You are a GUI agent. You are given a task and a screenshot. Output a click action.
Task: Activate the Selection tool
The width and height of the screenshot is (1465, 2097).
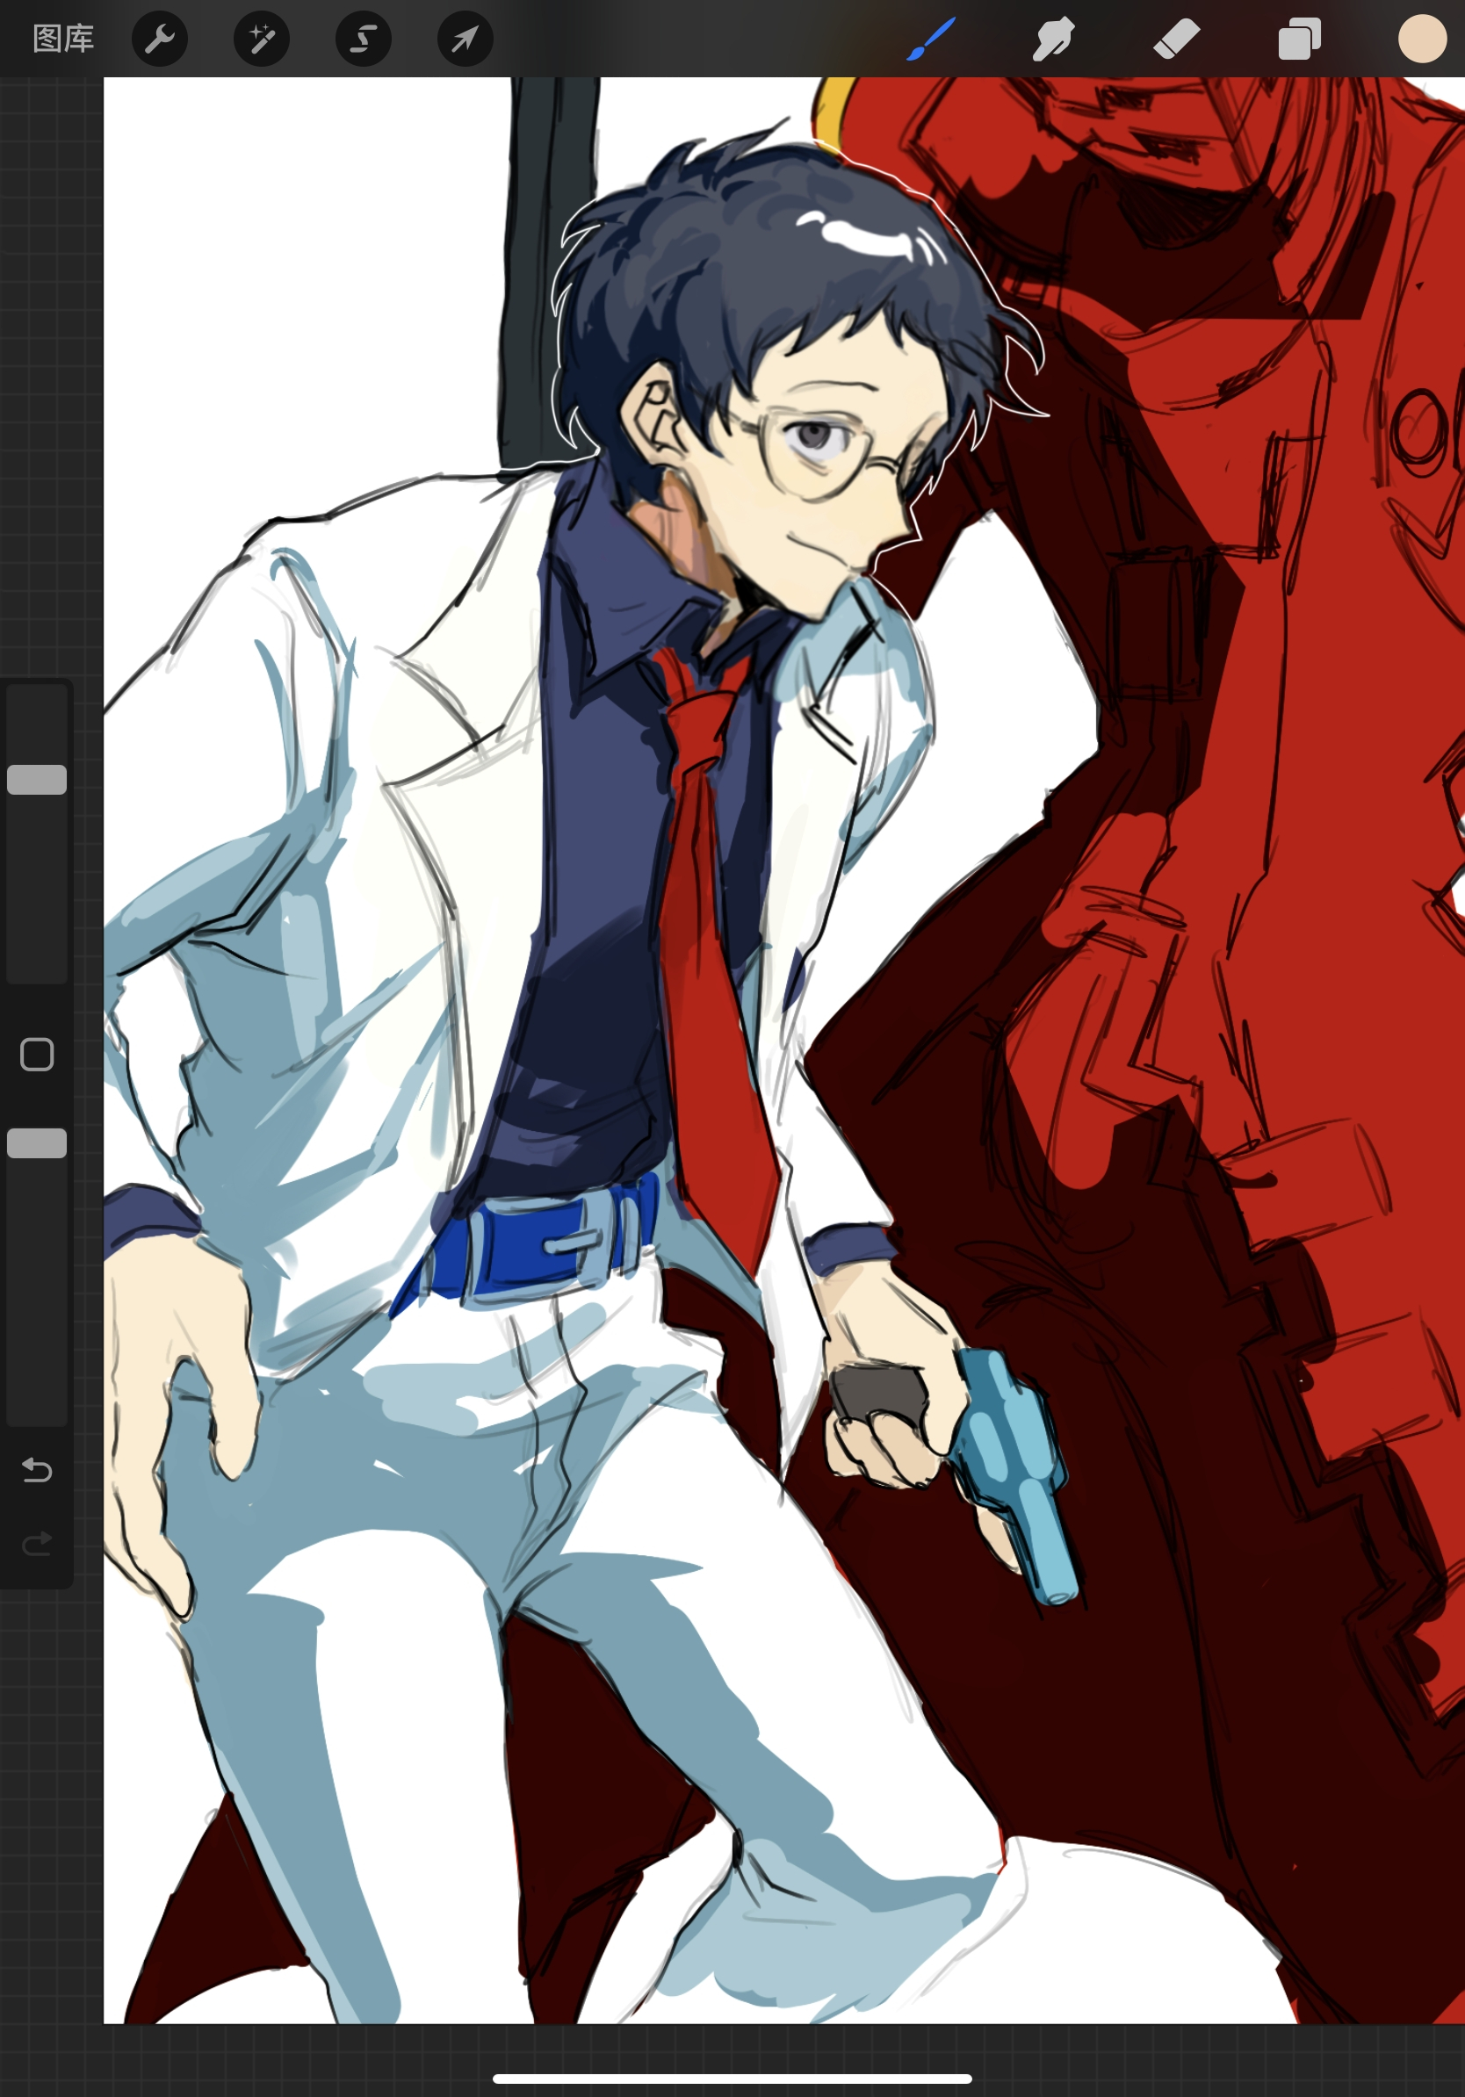(364, 40)
